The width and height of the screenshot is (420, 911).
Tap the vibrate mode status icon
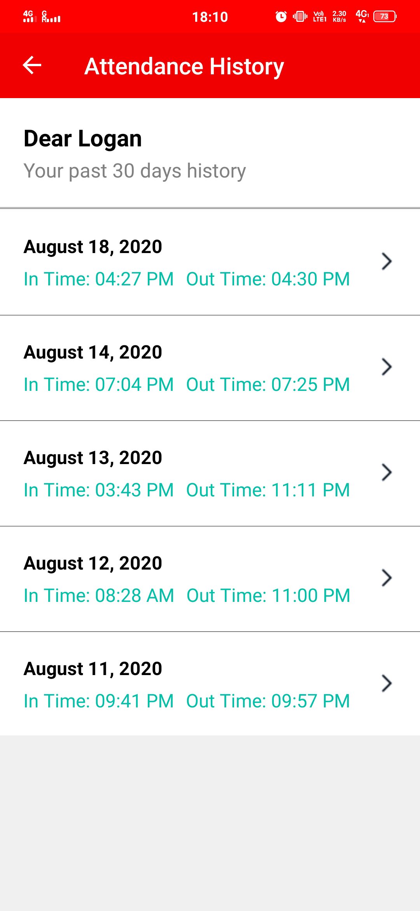point(300,16)
